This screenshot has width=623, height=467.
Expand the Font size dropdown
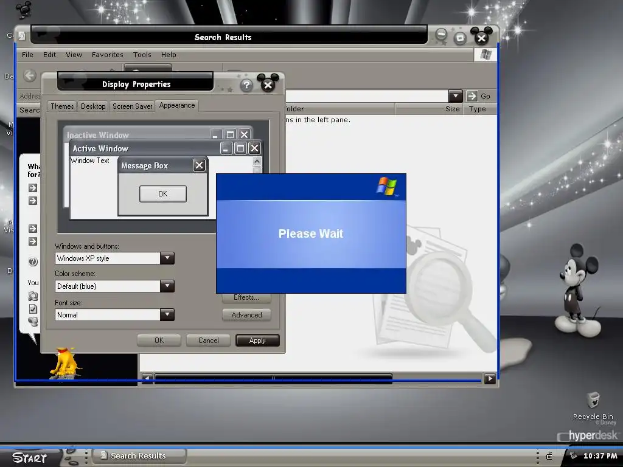[x=167, y=314]
